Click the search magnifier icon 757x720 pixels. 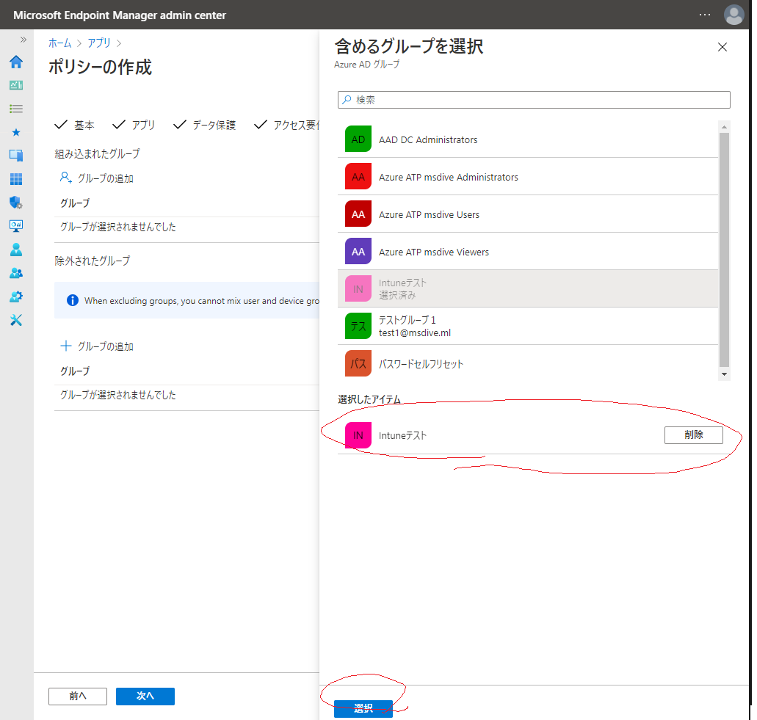click(347, 100)
